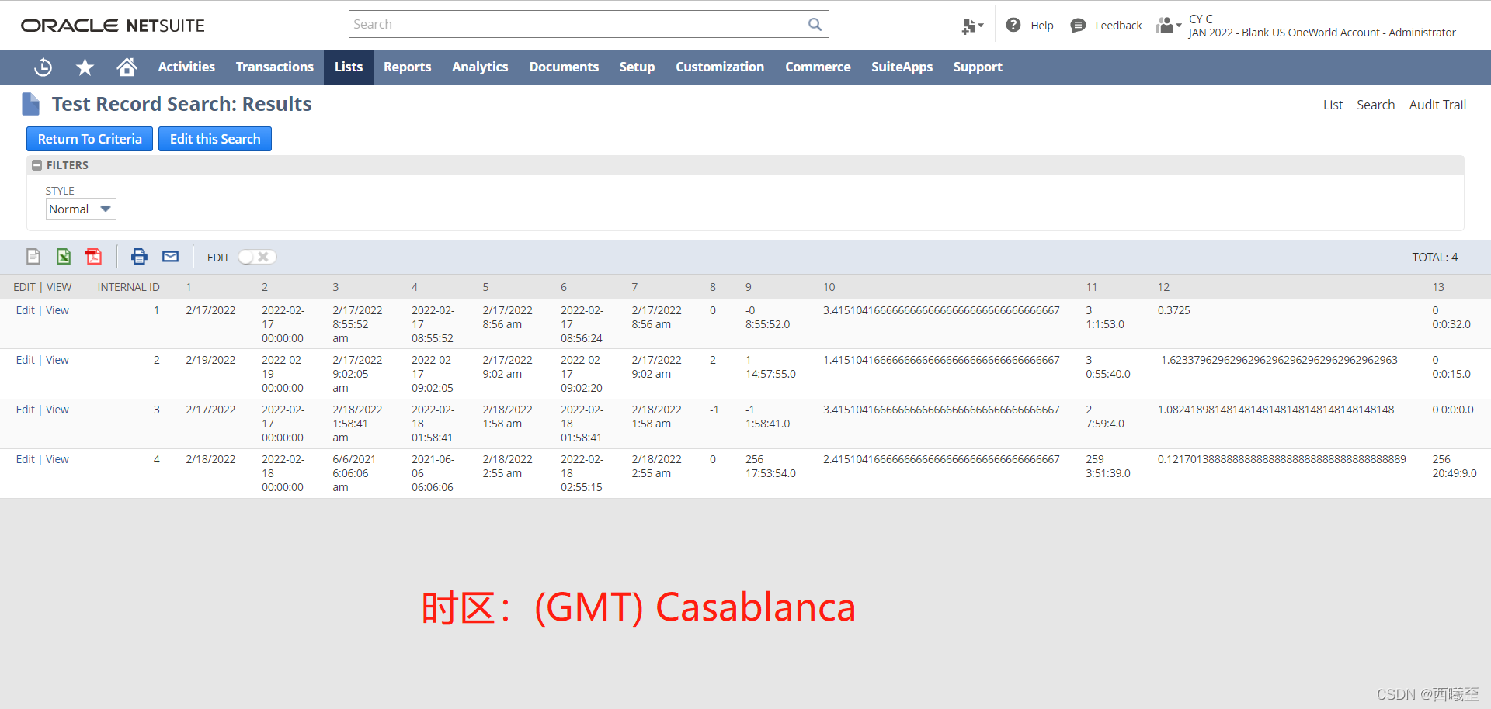Open the Change Role people icon
Image resolution: width=1491 pixels, height=709 pixels.
click(x=1168, y=26)
